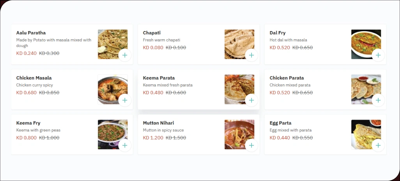The width and height of the screenshot is (400, 181).
Task: Add Dal Fry with the plus icon
Action: (378, 55)
